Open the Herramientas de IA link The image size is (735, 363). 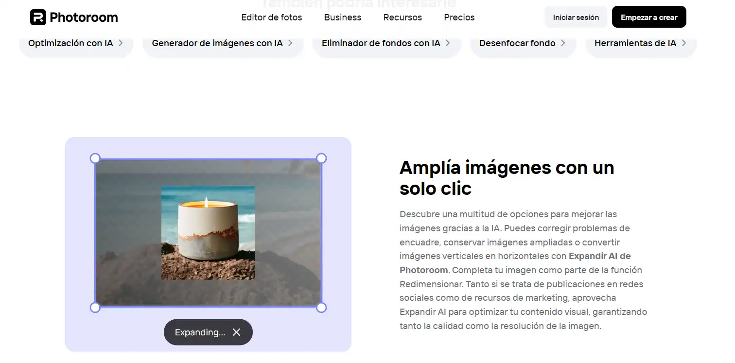641,43
